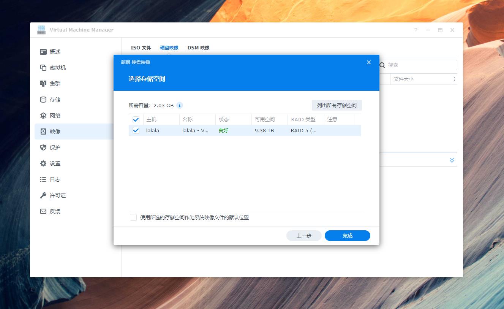This screenshot has height=309, width=504.
Task: Toggle the select-all checkbox in table header
Action: point(136,119)
